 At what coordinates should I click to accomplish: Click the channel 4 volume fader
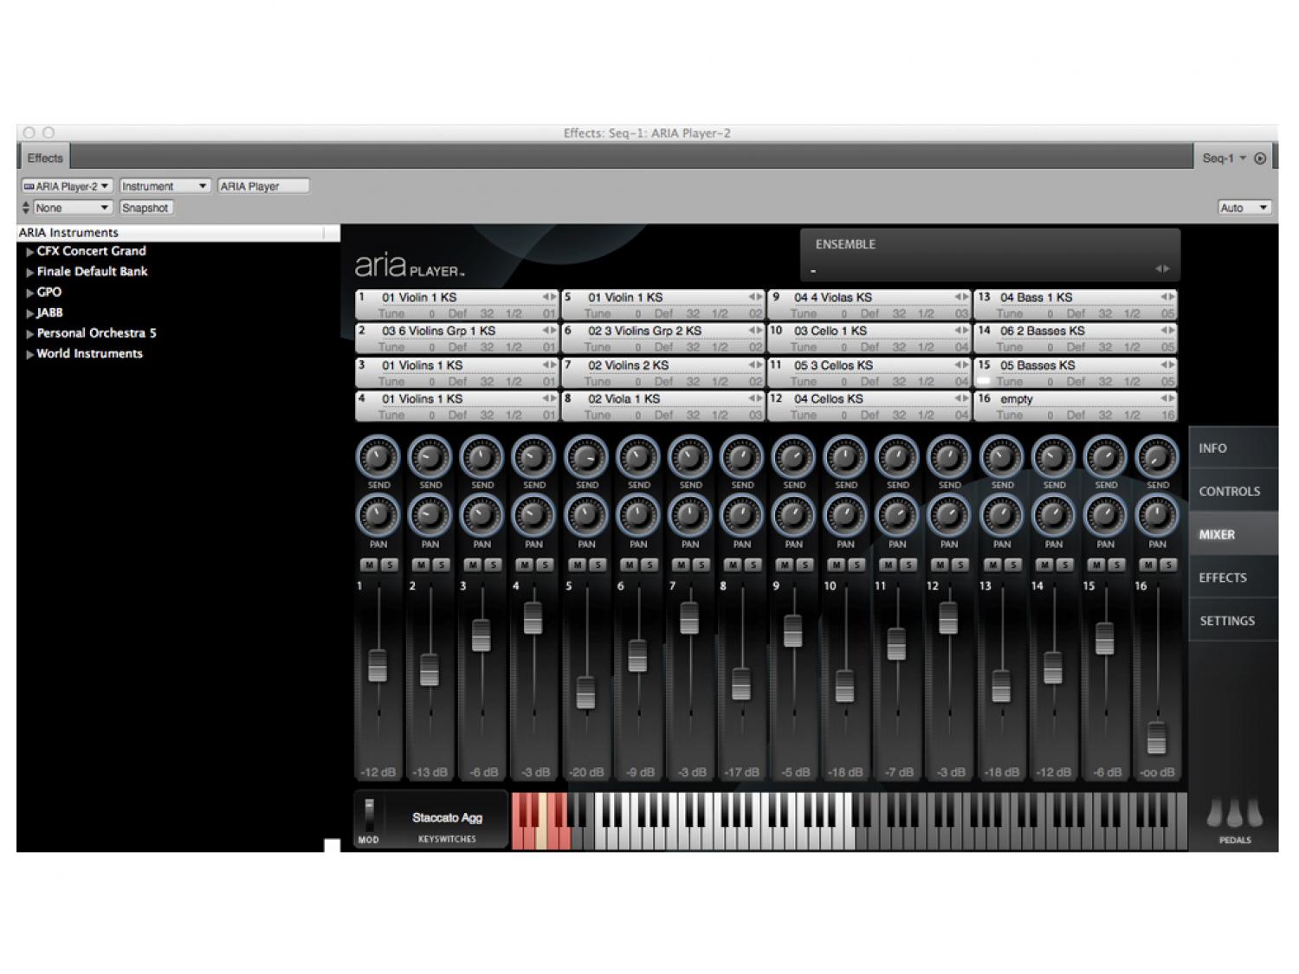533,617
